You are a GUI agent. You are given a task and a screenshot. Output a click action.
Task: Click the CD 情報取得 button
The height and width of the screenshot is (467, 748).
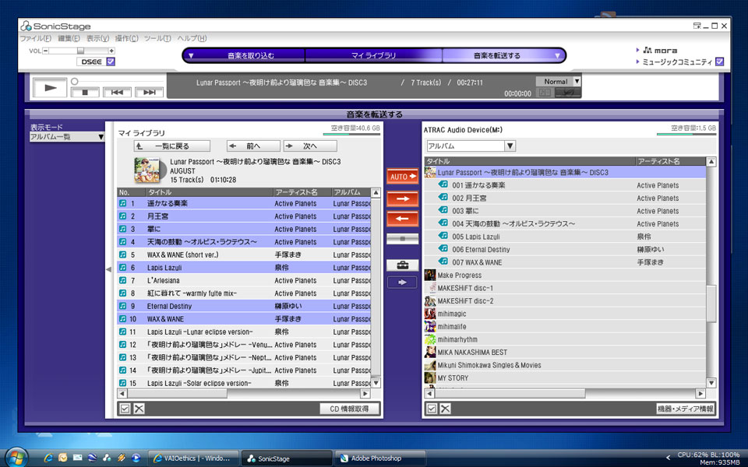pos(350,409)
